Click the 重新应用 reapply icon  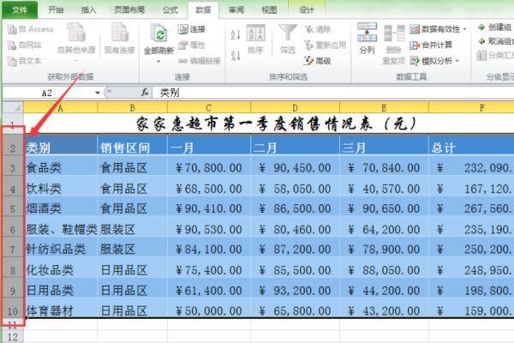click(x=308, y=45)
